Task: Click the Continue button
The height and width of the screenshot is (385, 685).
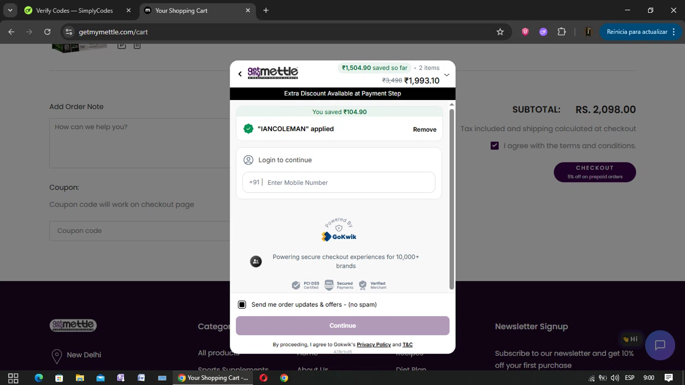Action: (x=342, y=326)
